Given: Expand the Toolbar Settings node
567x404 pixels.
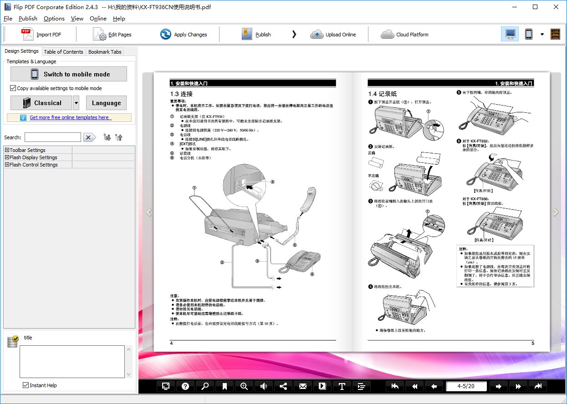Looking at the screenshot, I should pos(7,150).
